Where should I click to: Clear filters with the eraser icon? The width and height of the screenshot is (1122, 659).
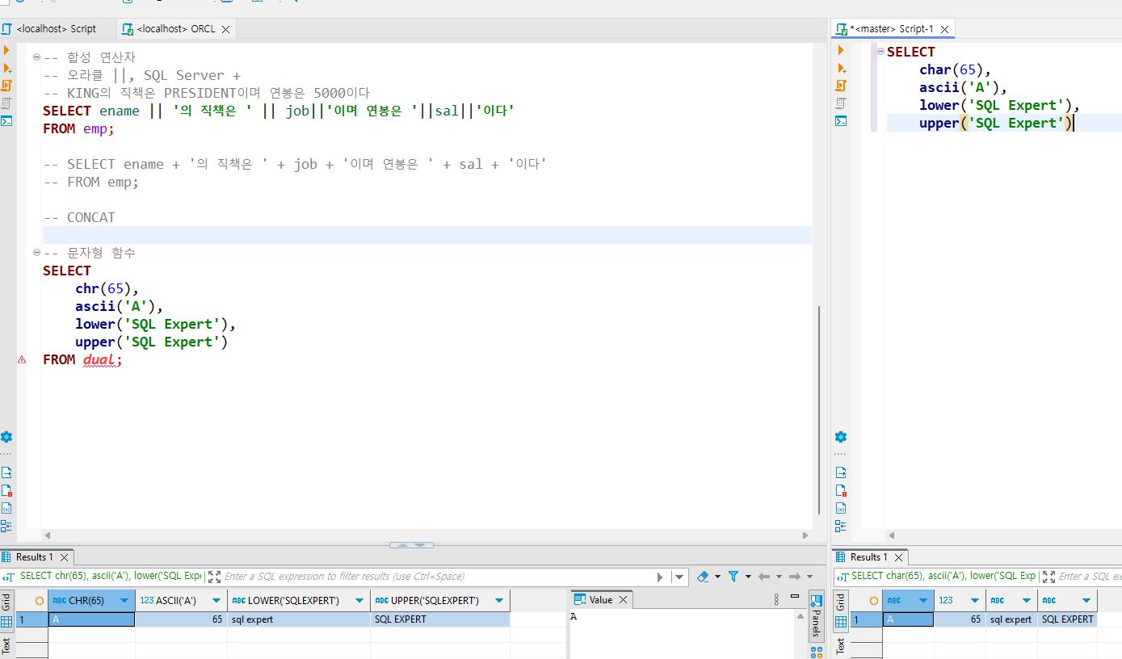[x=703, y=577]
